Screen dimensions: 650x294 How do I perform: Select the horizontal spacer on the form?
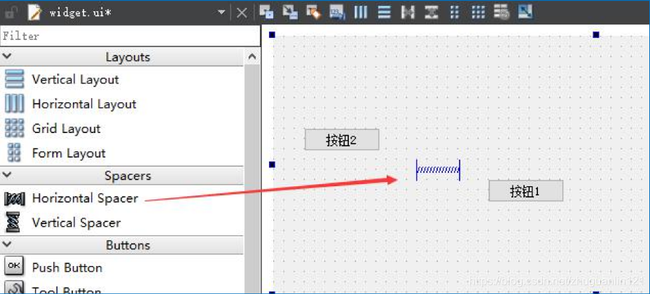tap(438, 170)
